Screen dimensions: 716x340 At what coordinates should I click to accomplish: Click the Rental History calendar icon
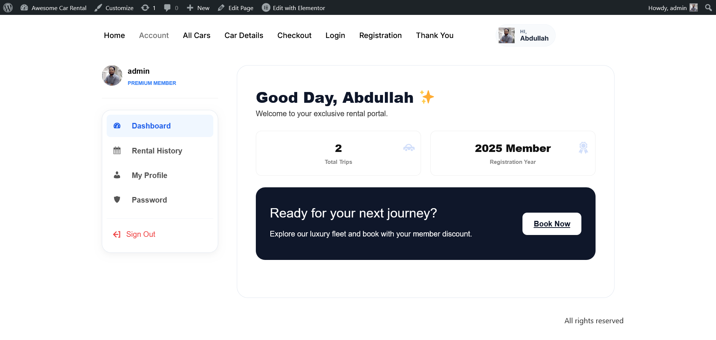point(117,150)
